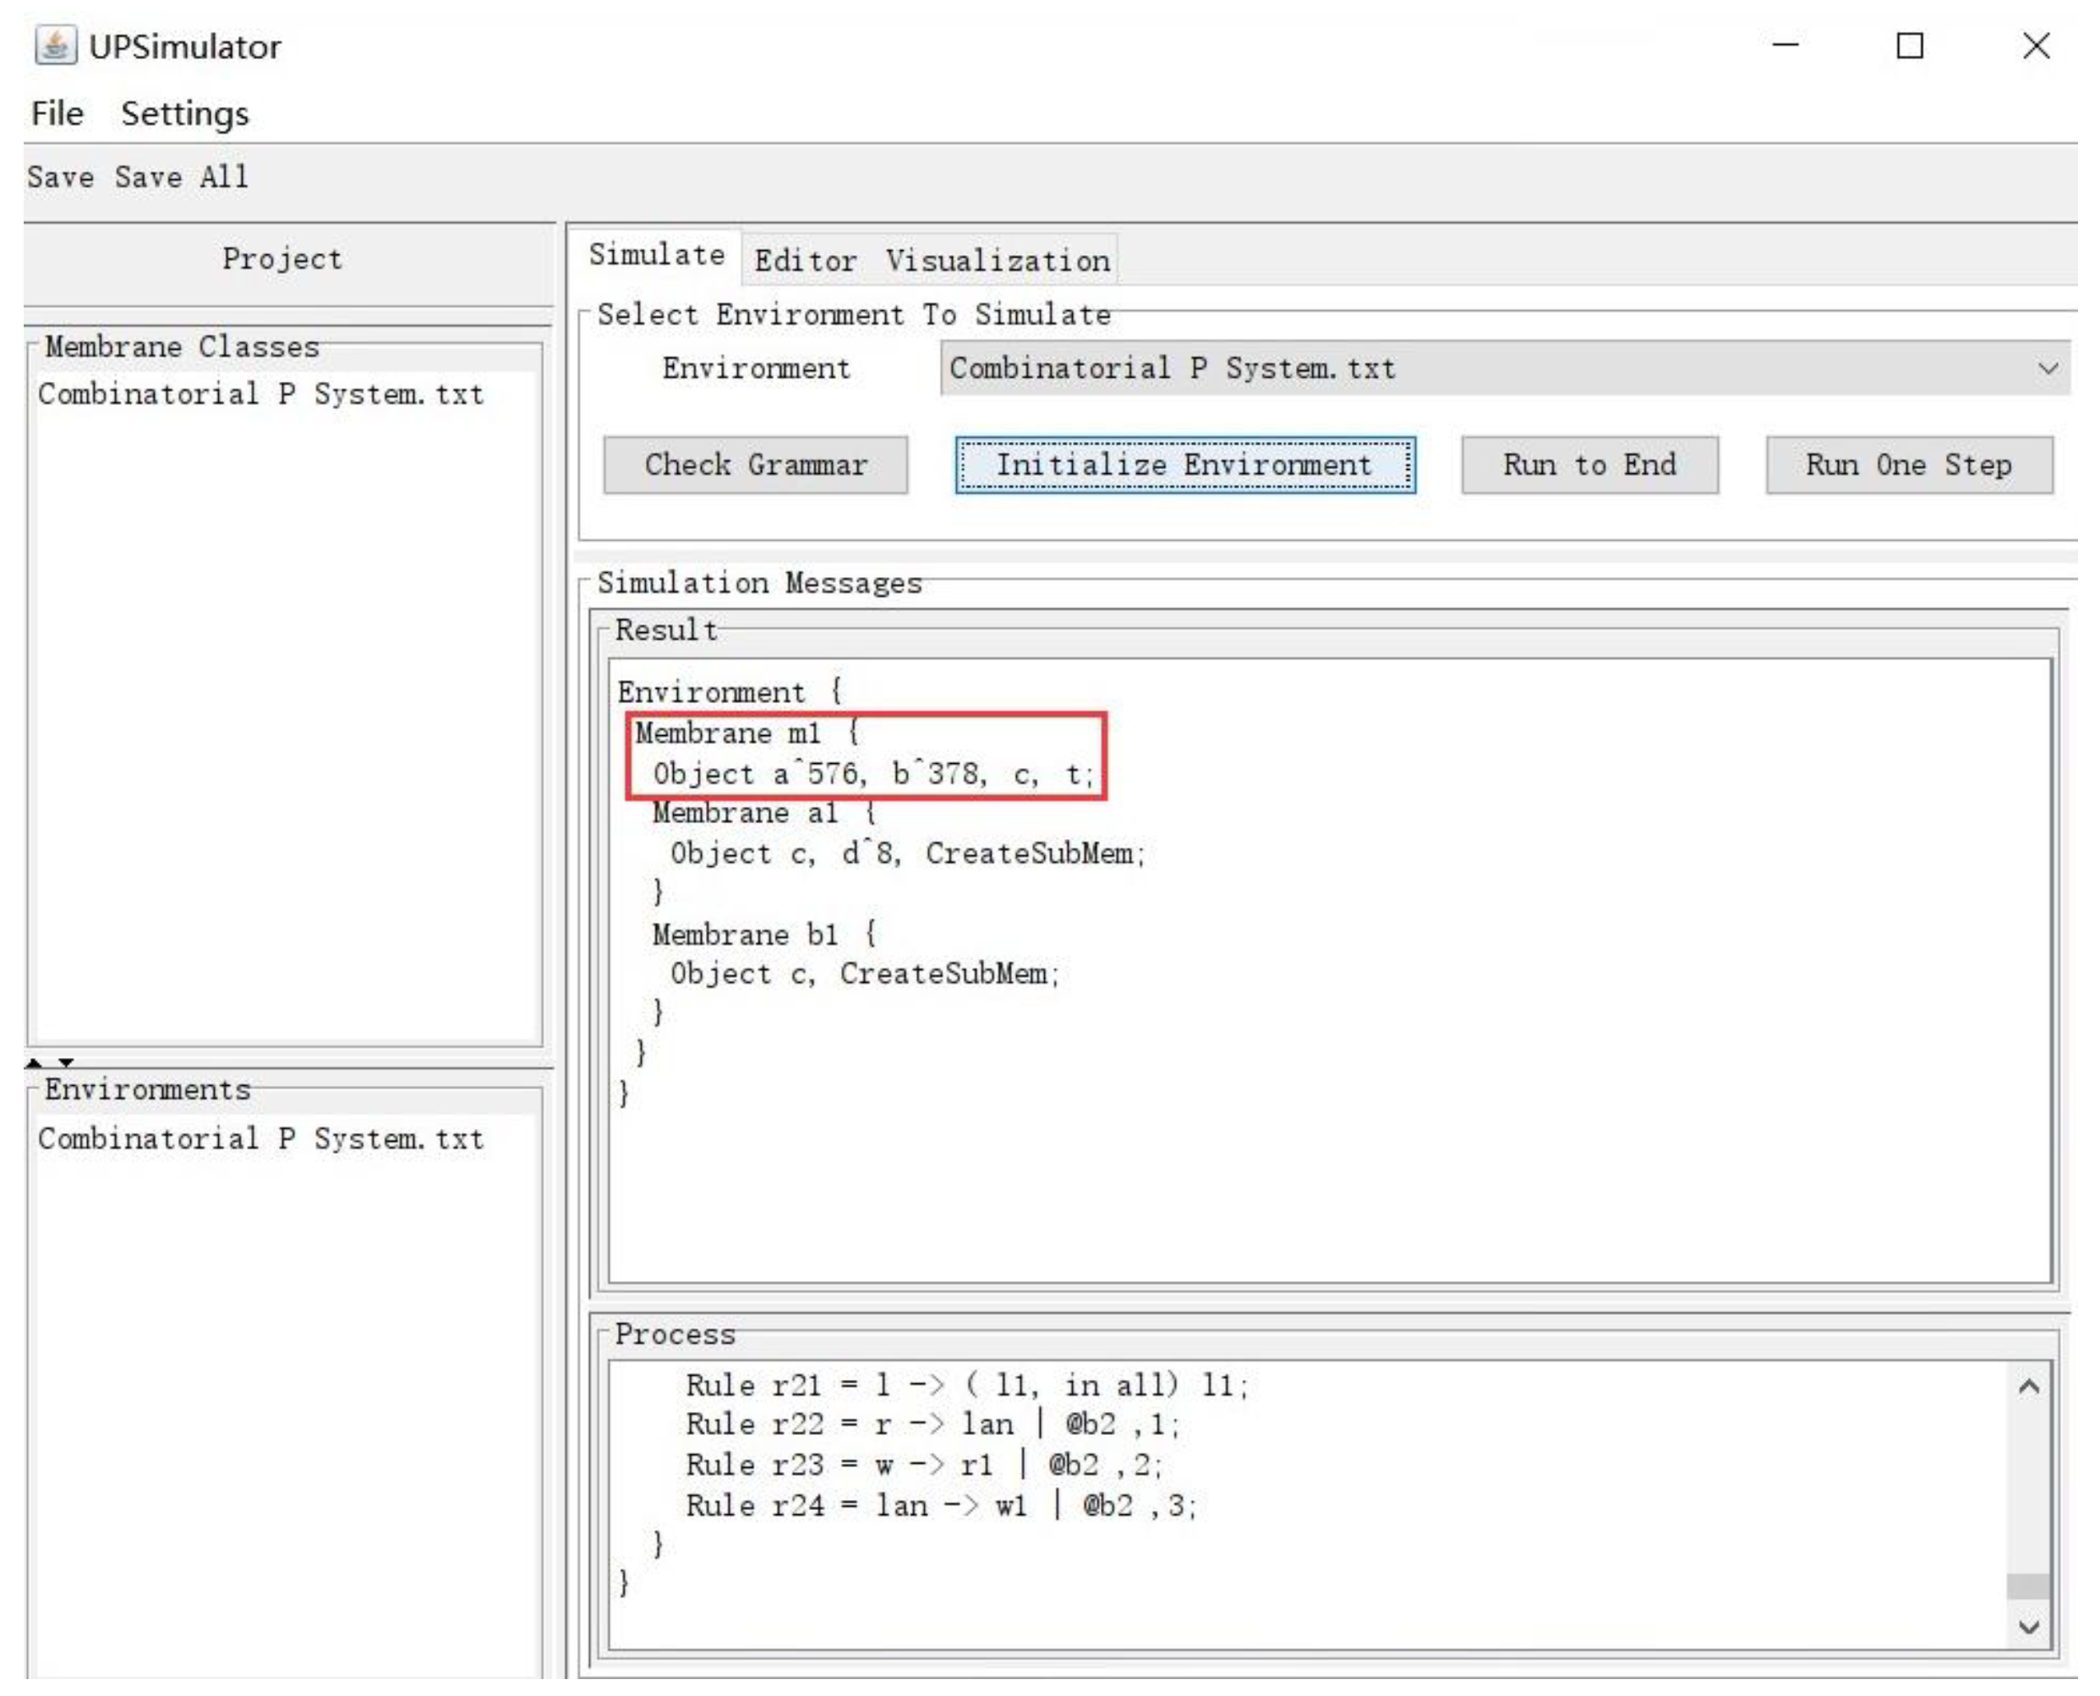Click the Java coffee cup title bar icon
The height and width of the screenshot is (1696, 2100).
[x=56, y=43]
